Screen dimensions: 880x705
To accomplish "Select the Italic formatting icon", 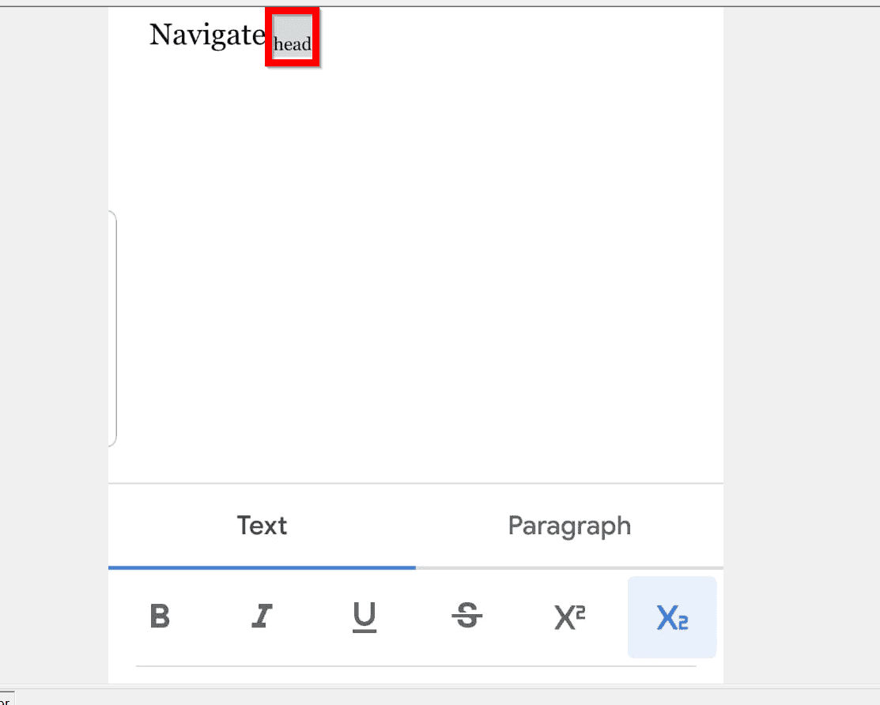I will pos(262,617).
